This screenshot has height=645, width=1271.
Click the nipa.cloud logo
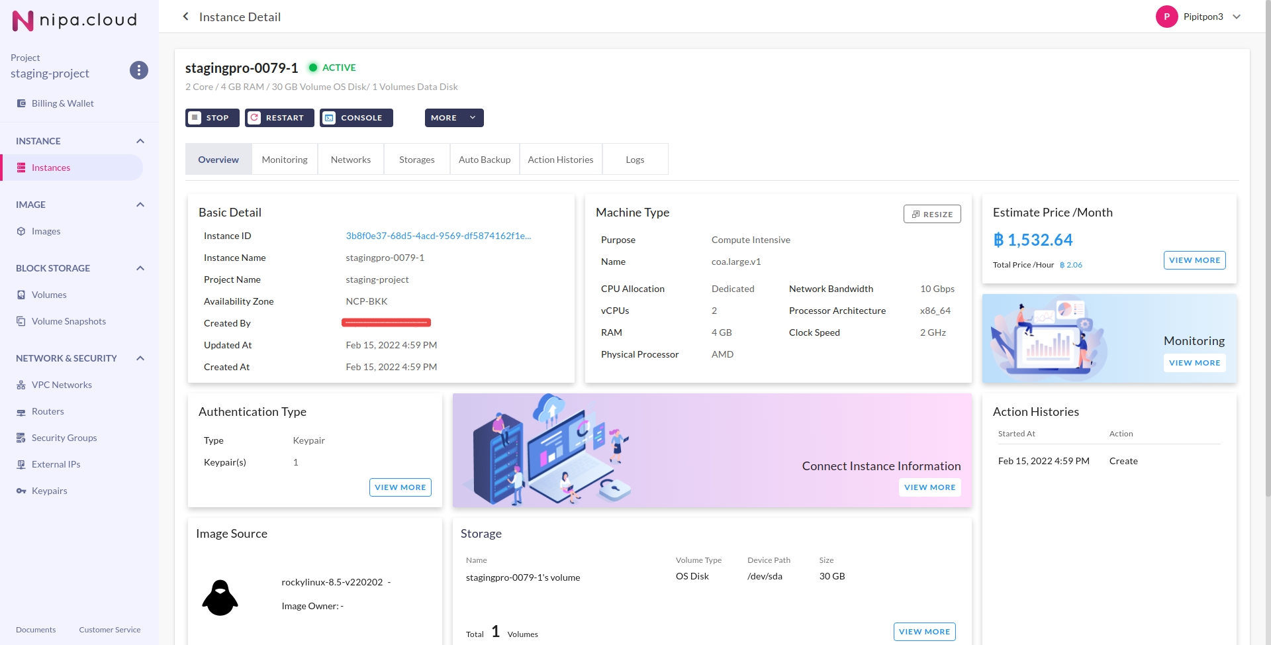click(x=75, y=21)
